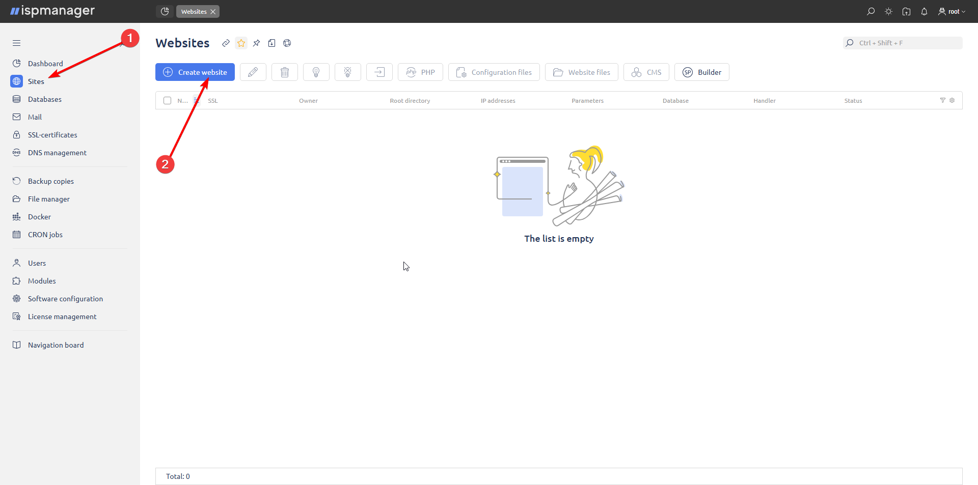Image resolution: width=978 pixels, height=485 pixels.
Task: Tick the select-all checkbox in table header
Action: pyautogui.click(x=167, y=101)
